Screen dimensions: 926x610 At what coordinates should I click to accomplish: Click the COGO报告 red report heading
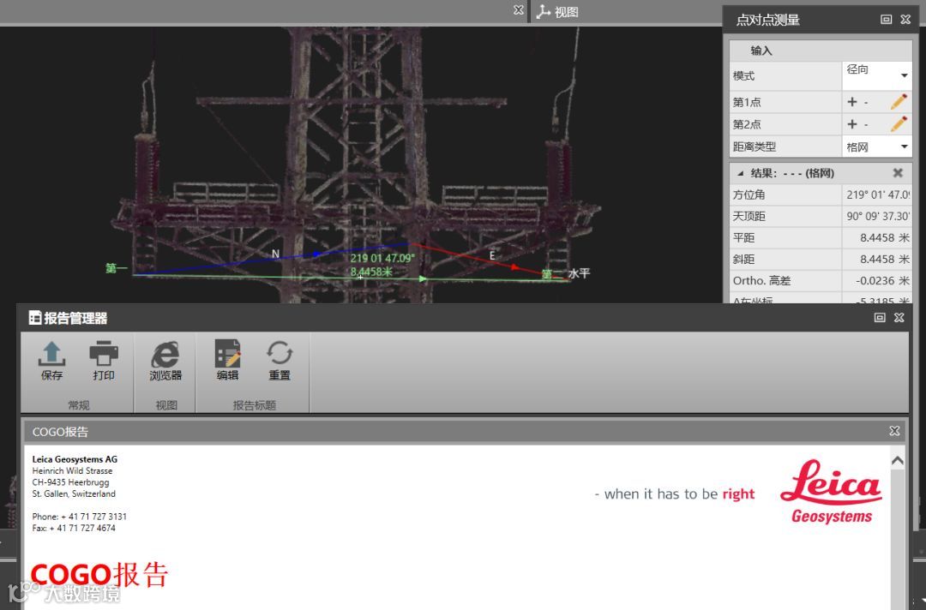(99, 575)
